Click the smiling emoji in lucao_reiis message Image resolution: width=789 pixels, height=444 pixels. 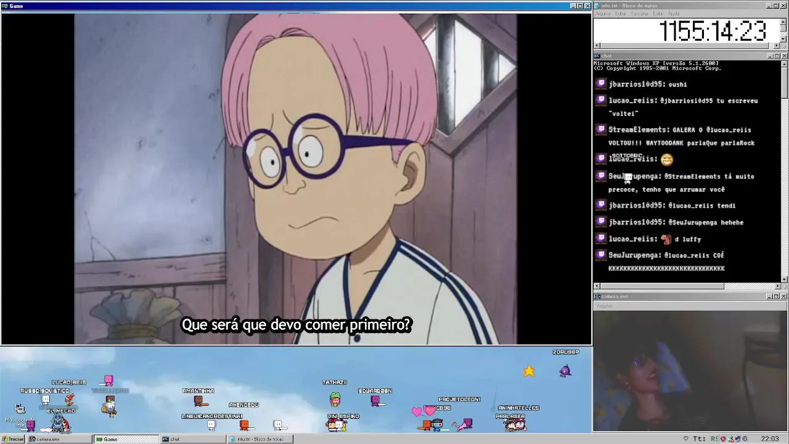[667, 160]
